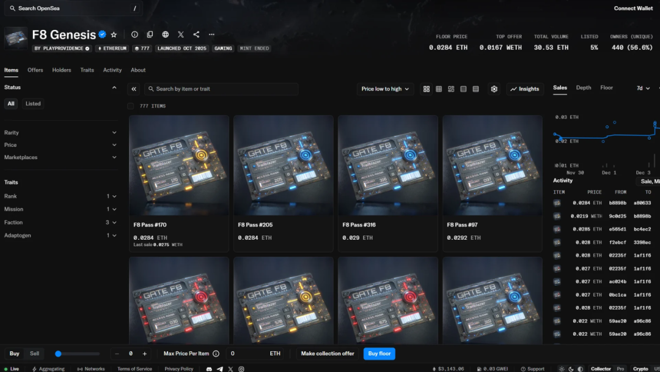Open collection info icon
Image resolution: width=660 pixels, height=372 pixels.
tap(134, 34)
